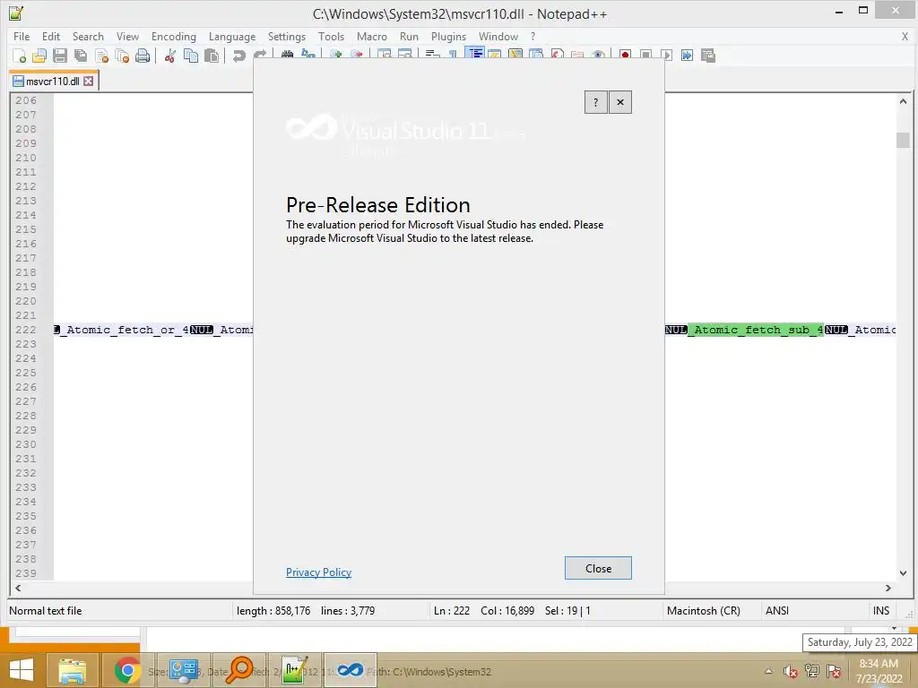Open the network tray icon
This screenshot has width=918, height=688.
coord(812,671)
